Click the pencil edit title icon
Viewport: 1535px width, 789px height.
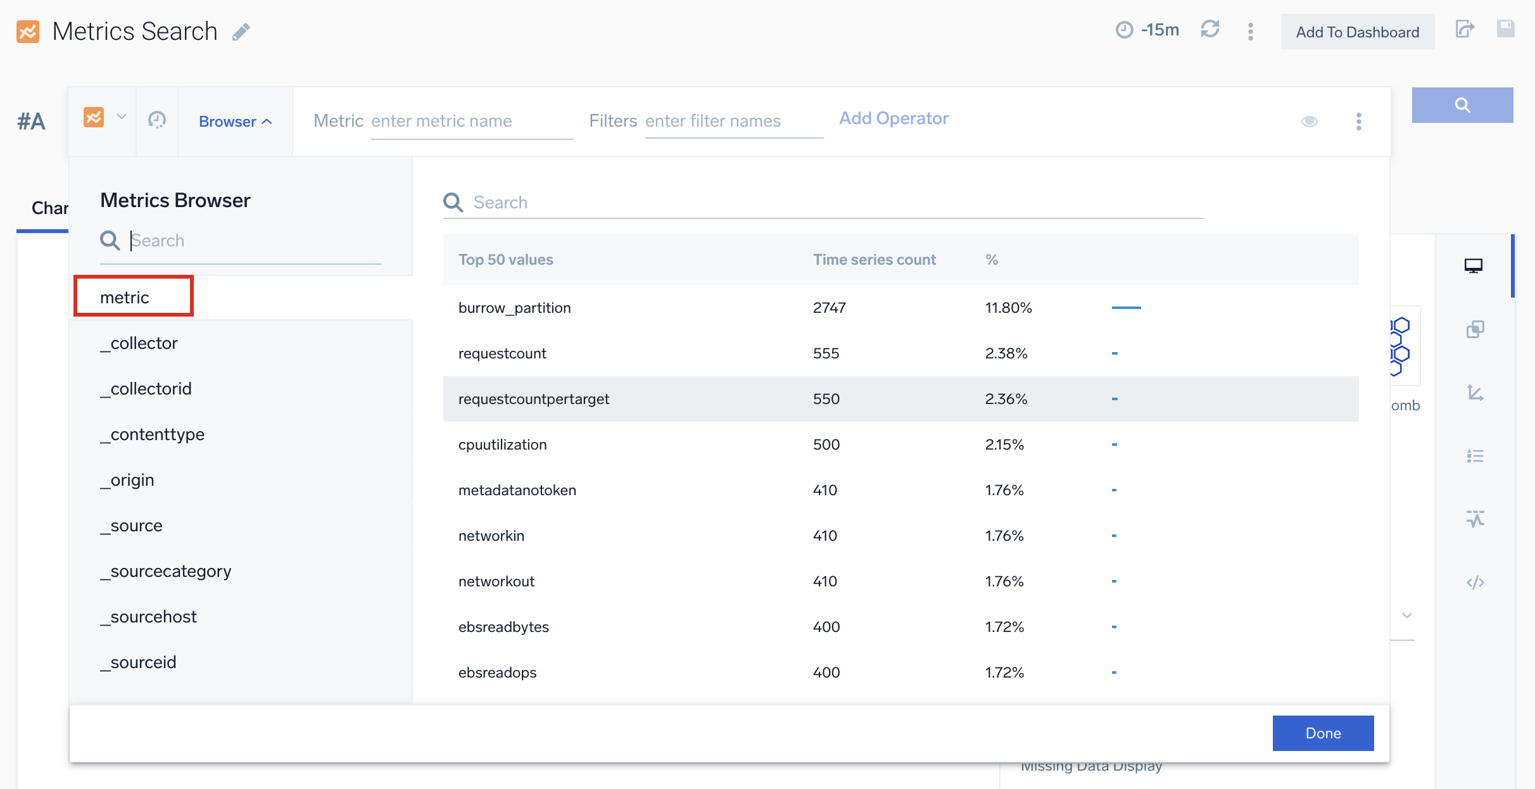coord(241,32)
